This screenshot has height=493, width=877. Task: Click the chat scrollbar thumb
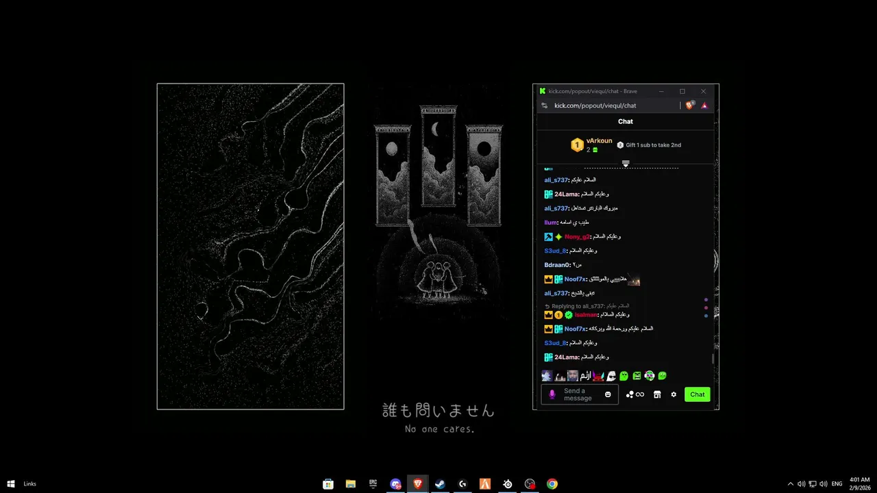pyautogui.click(x=713, y=359)
